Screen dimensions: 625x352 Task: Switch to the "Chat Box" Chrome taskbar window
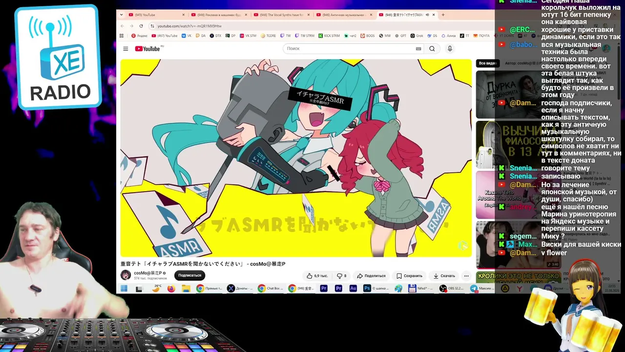click(x=271, y=289)
